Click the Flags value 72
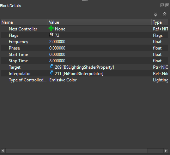170x155 pixels. pyautogui.click(x=57, y=35)
